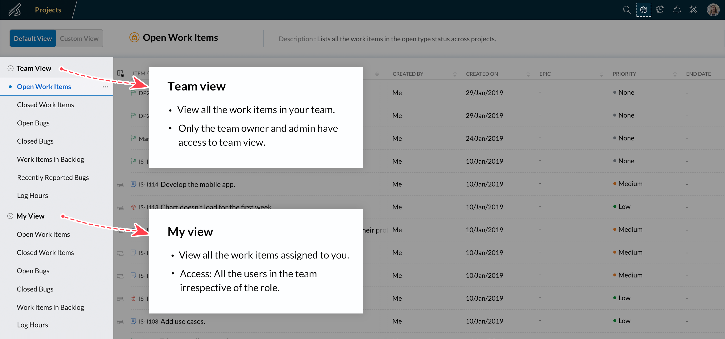
Task: Click the sprint logo icon top-left
Action: click(x=15, y=10)
